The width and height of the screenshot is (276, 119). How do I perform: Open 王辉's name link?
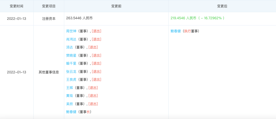pyautogui.click(x=69, y=88)
